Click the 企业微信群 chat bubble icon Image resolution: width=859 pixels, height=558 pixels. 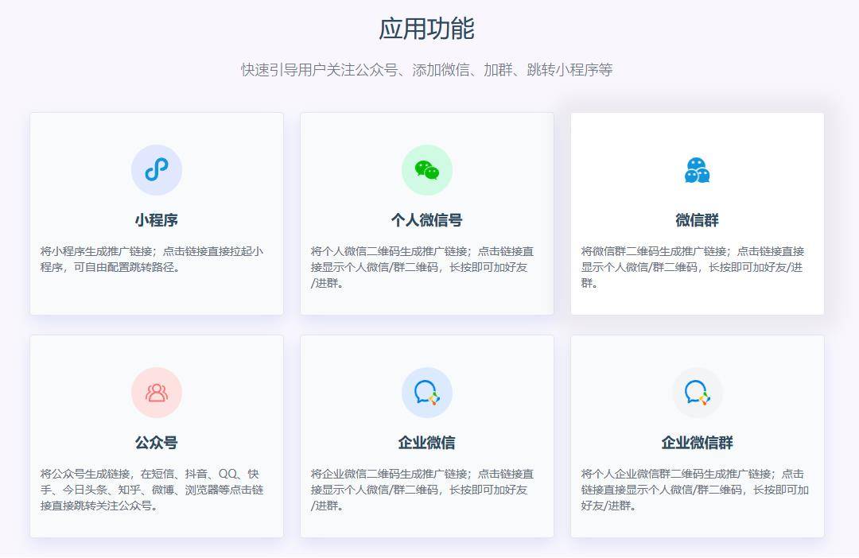tap(697, 393)
